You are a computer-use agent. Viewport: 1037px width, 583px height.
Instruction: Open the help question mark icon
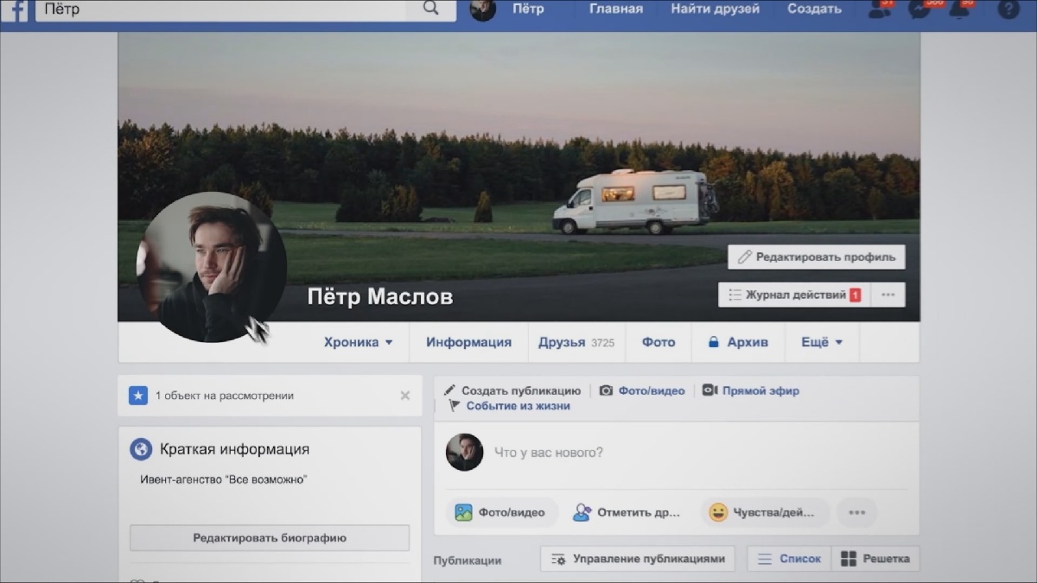[1008, 10]
